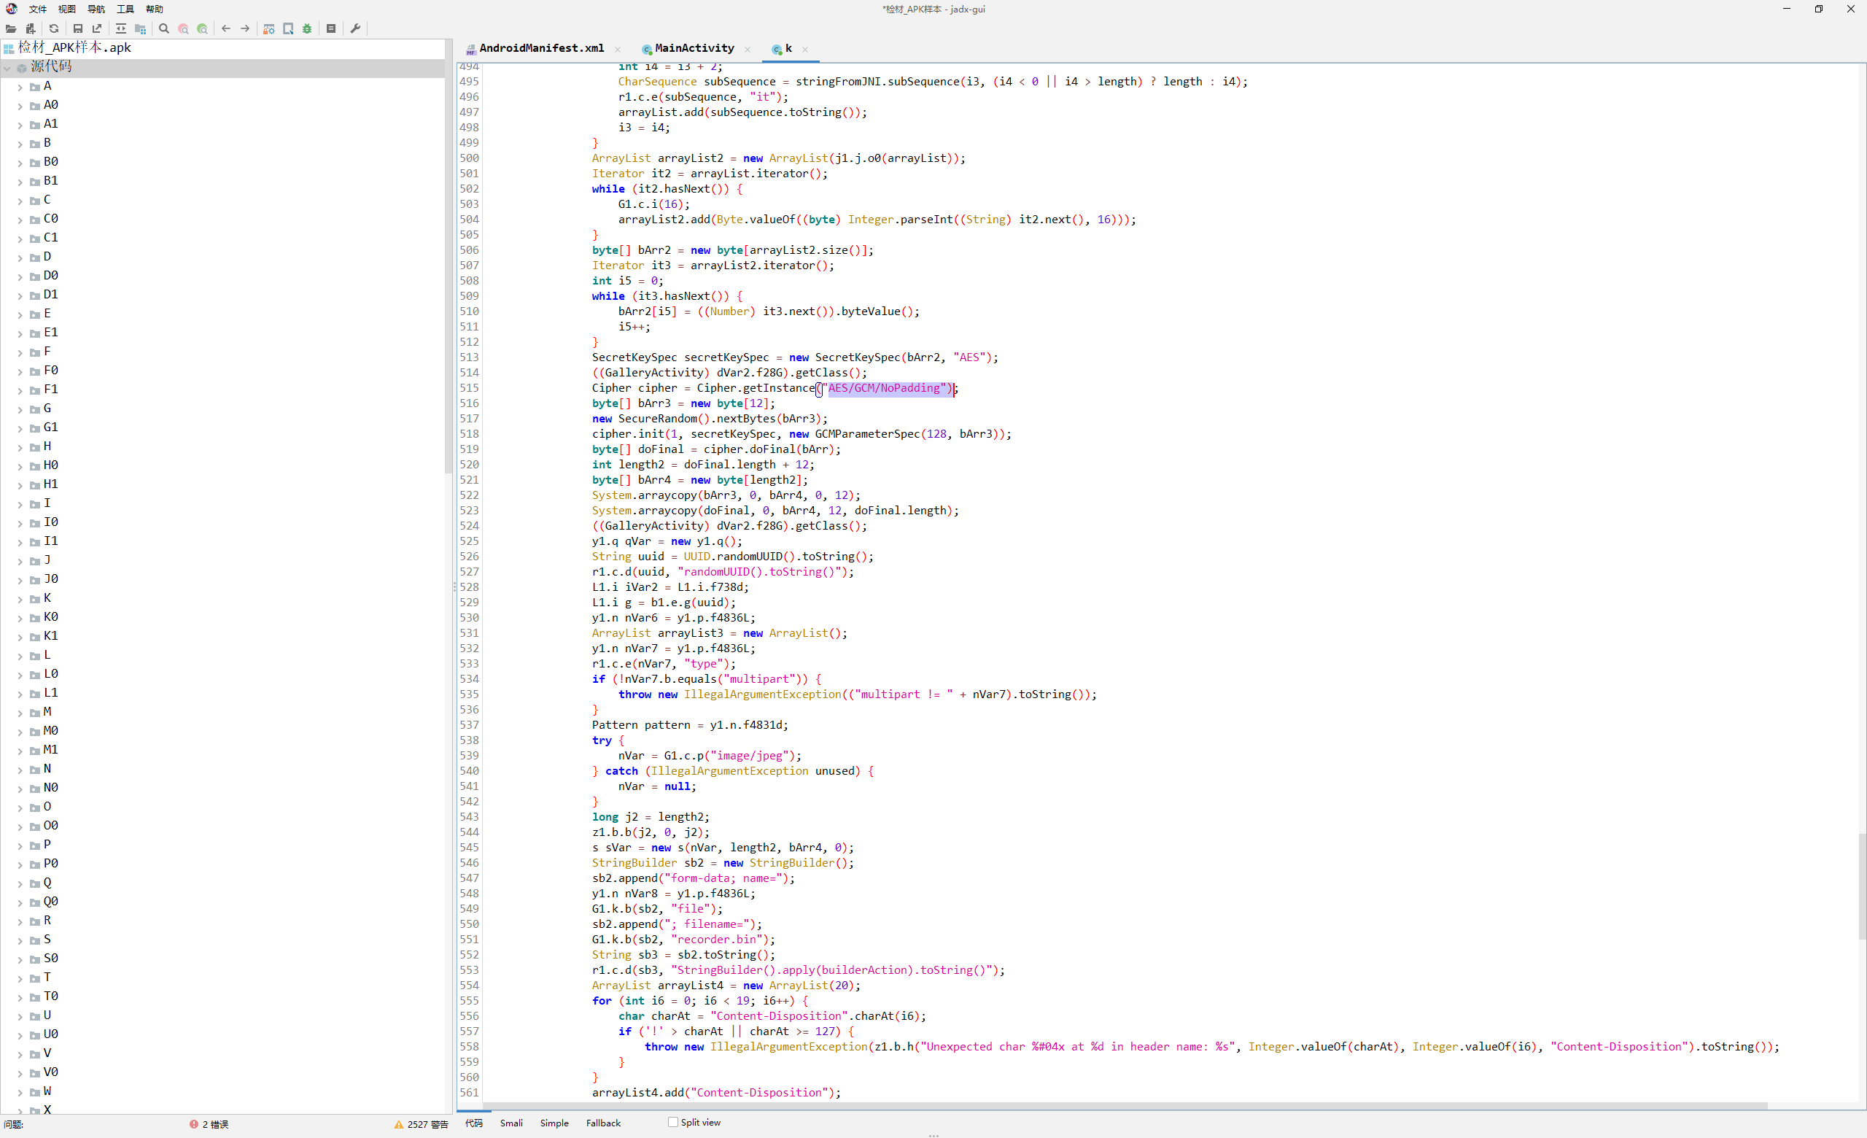
Task: Switch to the Smali view
Action: click(511, 1123)
